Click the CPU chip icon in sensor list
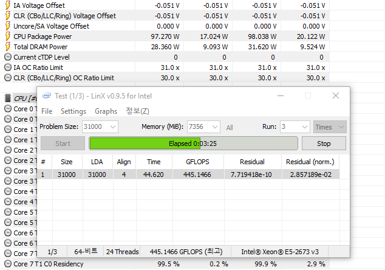 coord(8,98)
